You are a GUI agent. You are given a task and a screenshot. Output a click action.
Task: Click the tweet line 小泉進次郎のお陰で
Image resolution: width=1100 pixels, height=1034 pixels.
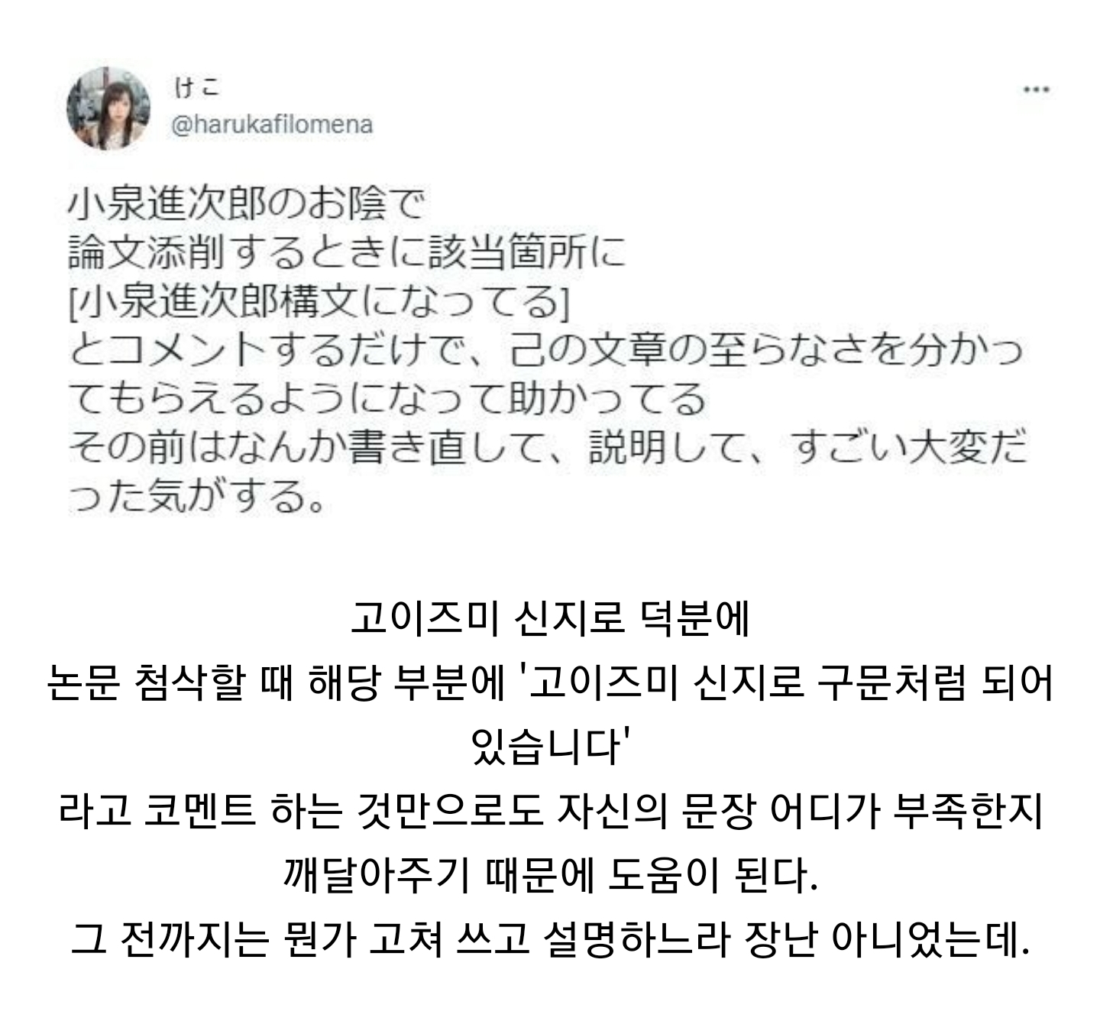click(x=245, y=203)
